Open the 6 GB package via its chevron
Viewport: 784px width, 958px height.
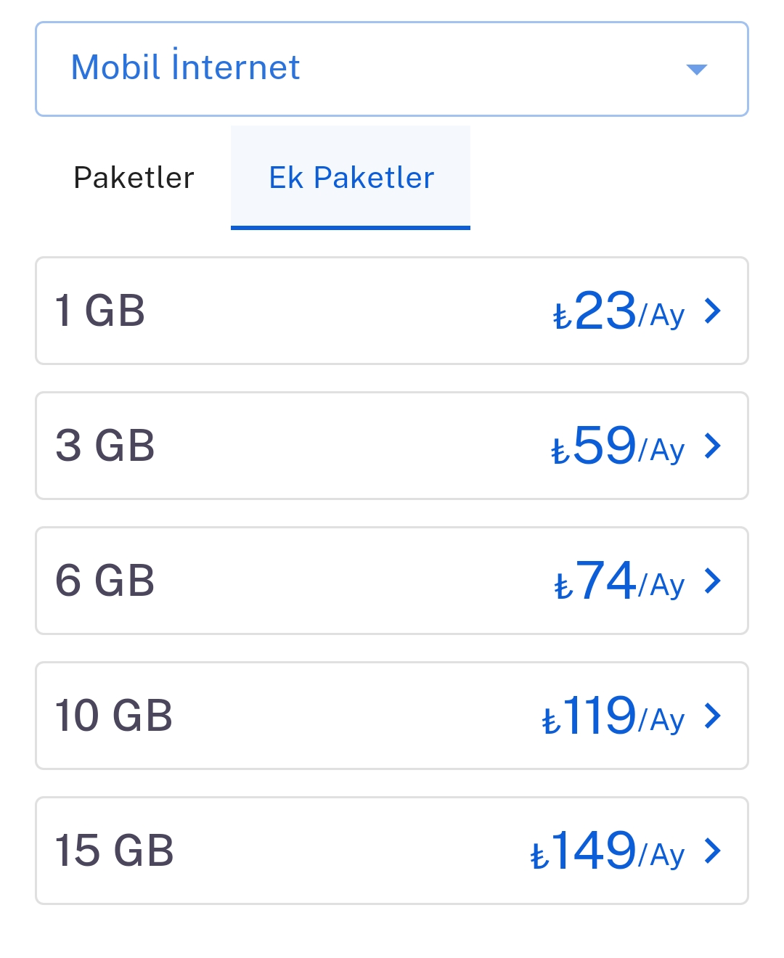[713, 581]
